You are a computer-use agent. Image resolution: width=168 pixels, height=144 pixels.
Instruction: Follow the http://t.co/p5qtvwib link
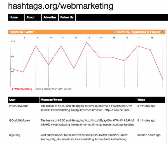pos(98,106)
